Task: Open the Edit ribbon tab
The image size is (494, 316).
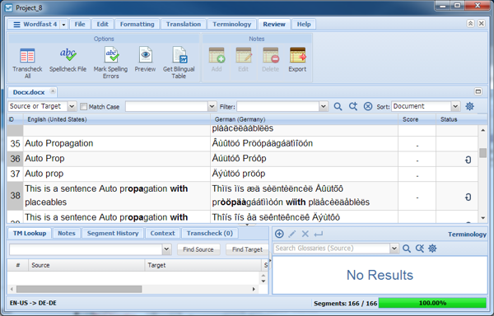Action: pyautogui.click(x=102, y=24)
